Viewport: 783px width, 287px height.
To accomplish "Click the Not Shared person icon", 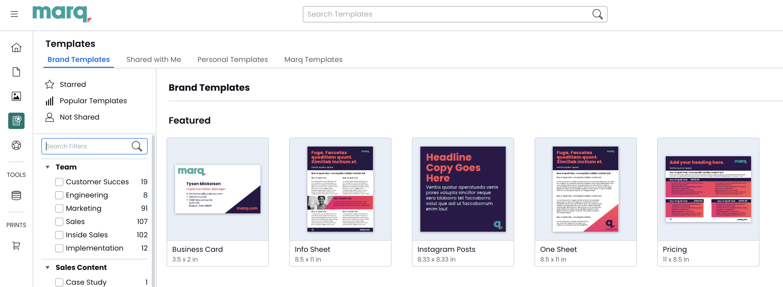I will click(x=50, y=117).
